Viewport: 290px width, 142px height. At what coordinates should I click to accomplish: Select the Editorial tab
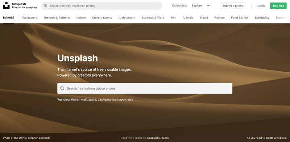coord(8,18)
